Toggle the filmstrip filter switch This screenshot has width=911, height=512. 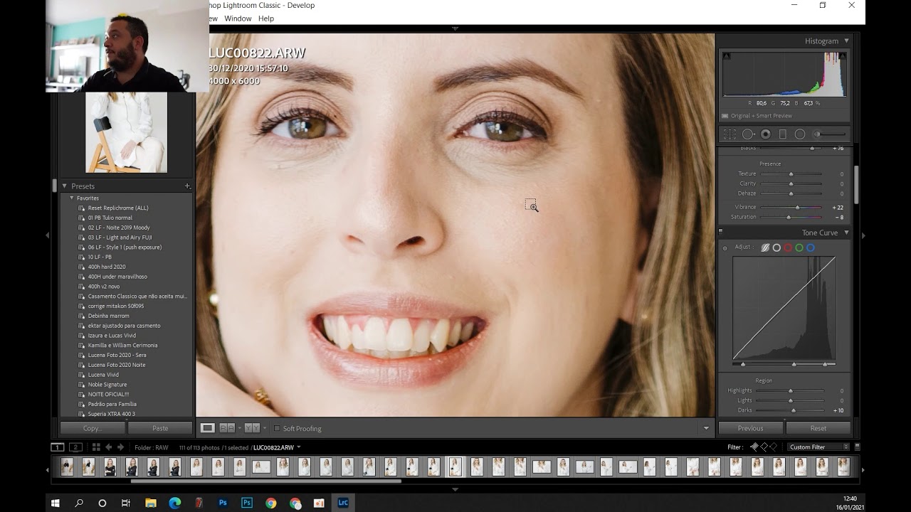[x=857, y=447]
